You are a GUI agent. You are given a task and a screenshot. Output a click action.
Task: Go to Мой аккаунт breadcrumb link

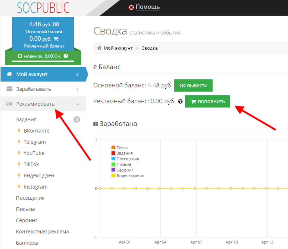118,48
